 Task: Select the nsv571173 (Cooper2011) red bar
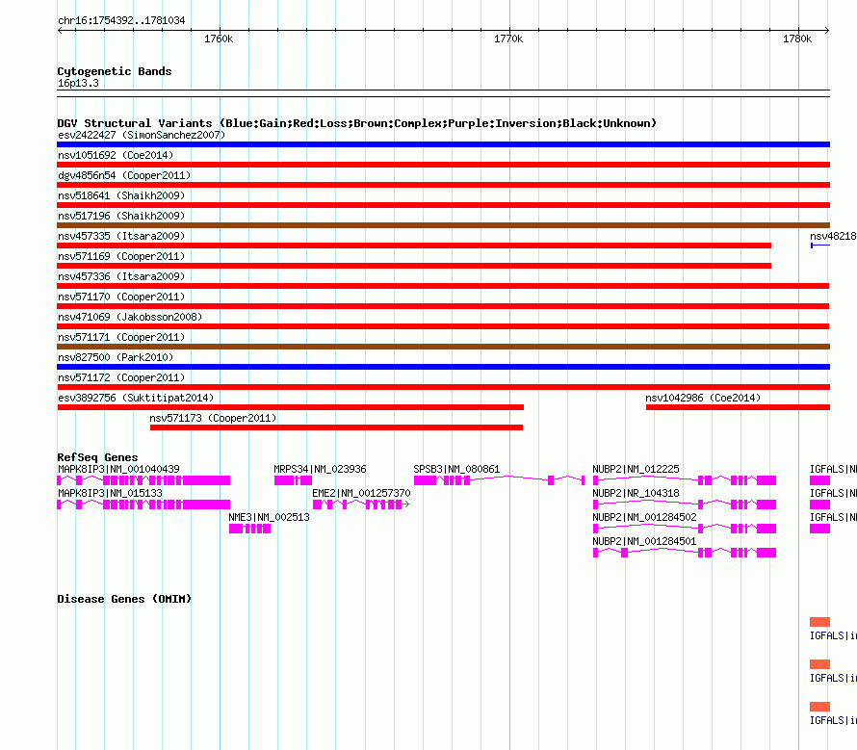336,427
